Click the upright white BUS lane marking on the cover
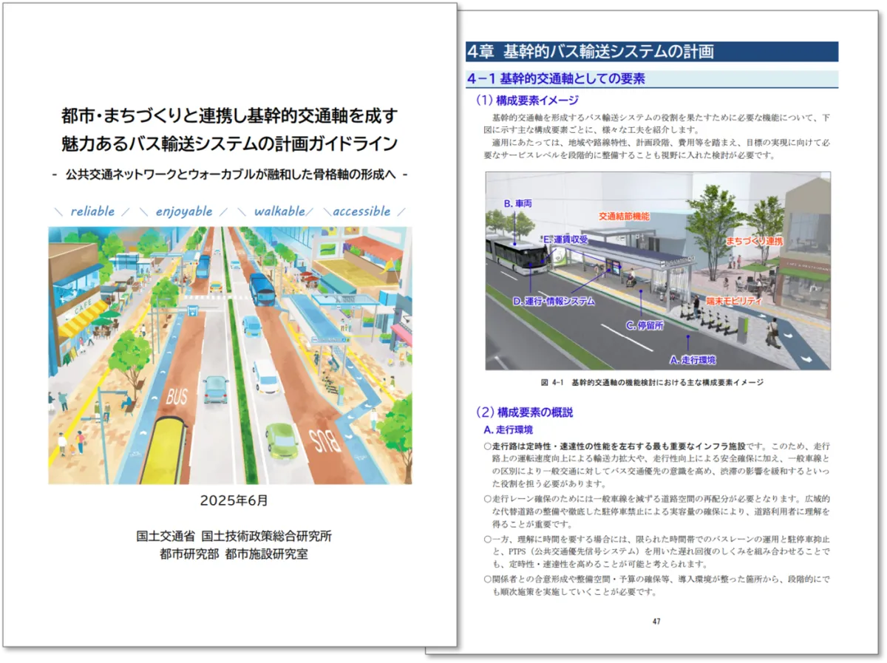The width and height of the screenshot is (887, 663). [x=177, y=398]
